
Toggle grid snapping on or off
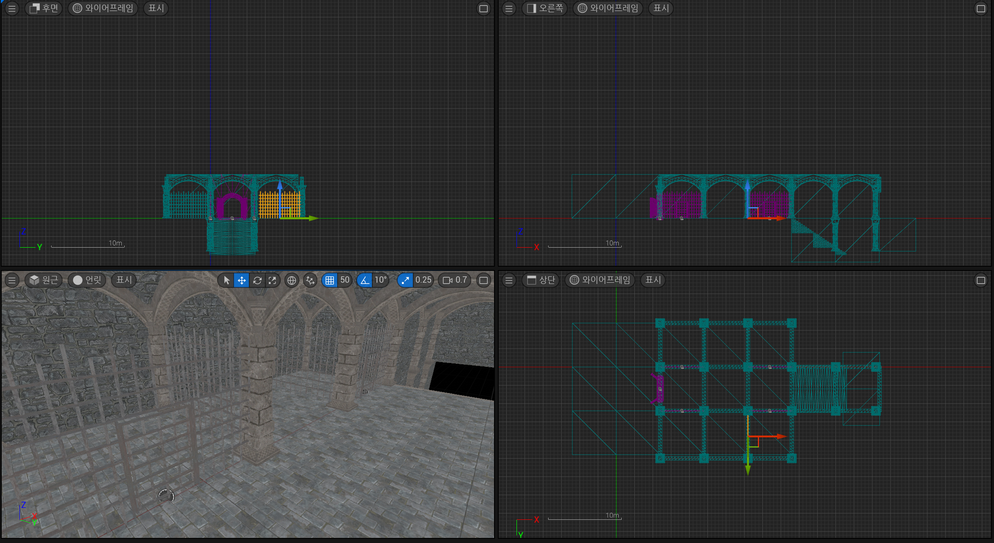pyautogui.click(x=330, y=280)
